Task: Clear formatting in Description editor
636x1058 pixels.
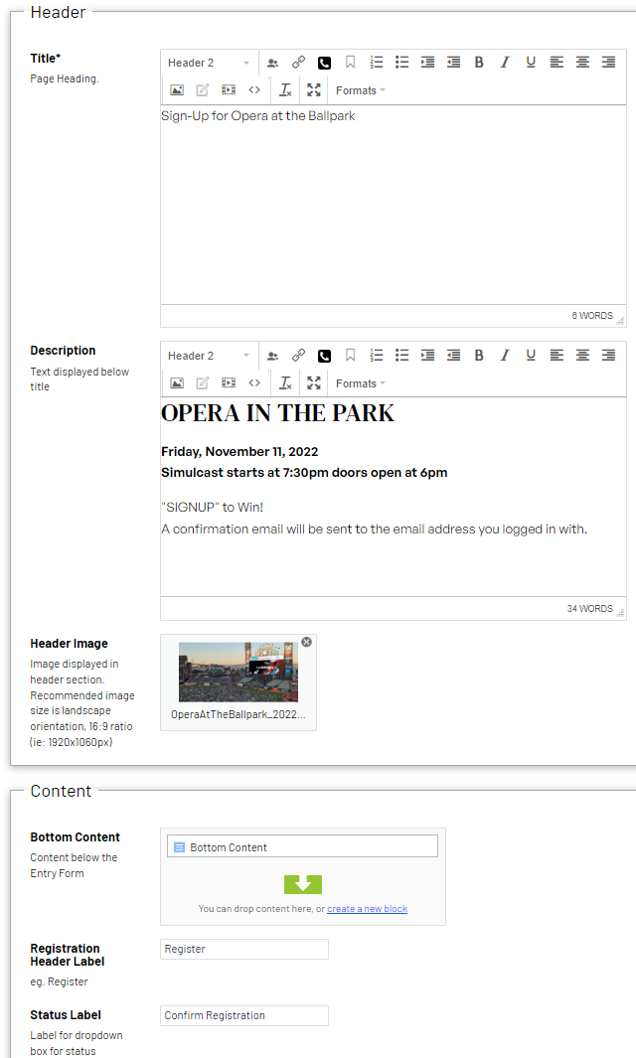Action: coord(286,382)
